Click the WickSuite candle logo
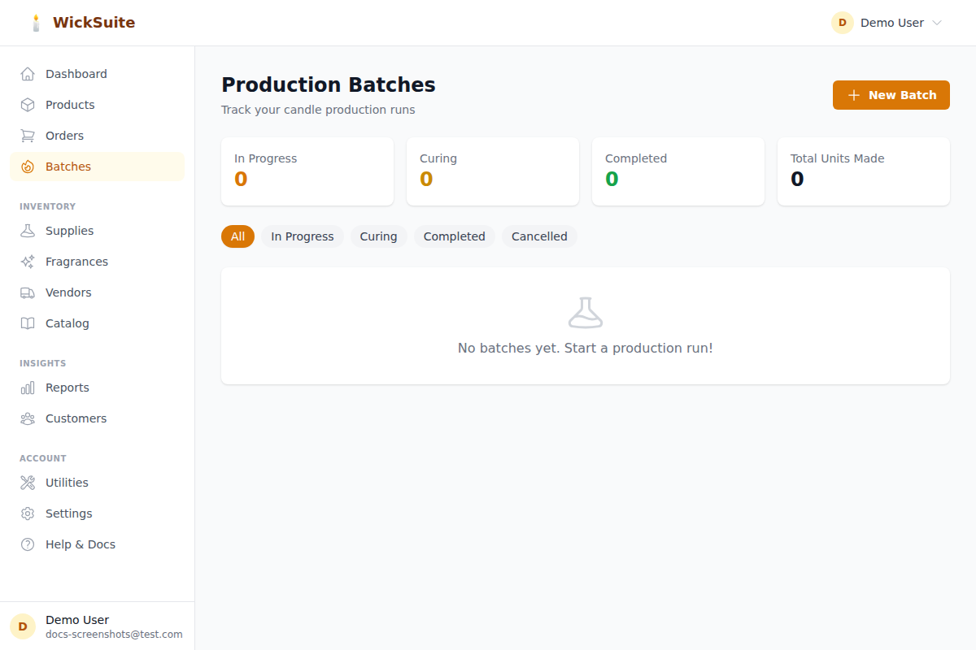Screen dimensions: 976x650 (36, 23)
